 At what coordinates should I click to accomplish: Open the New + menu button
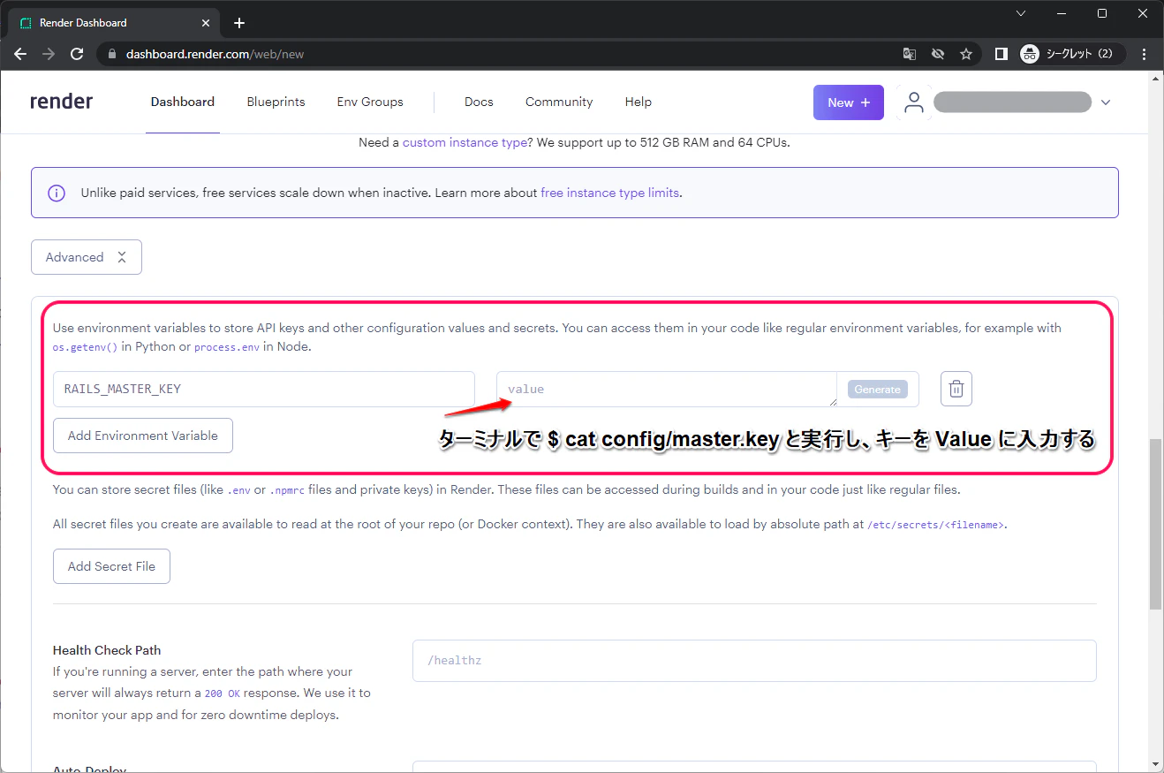coord(849,102)
